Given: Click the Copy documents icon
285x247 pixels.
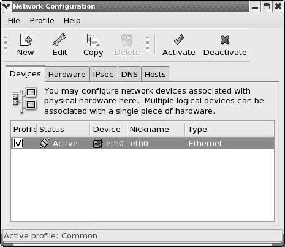Looking at the screenshot, I should (93, 40).
